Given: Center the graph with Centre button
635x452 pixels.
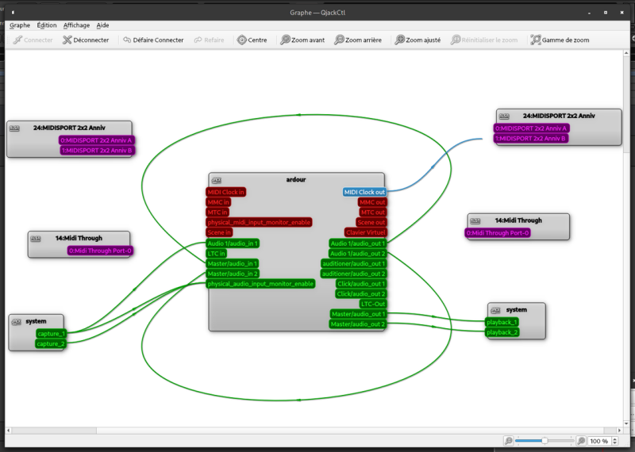Looking at the screenshot, I should click(252, 40).
